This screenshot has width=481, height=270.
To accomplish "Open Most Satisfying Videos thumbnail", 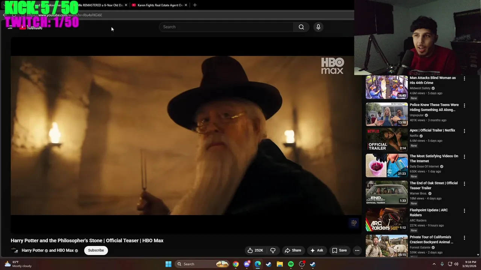I will tap(387, 165).
